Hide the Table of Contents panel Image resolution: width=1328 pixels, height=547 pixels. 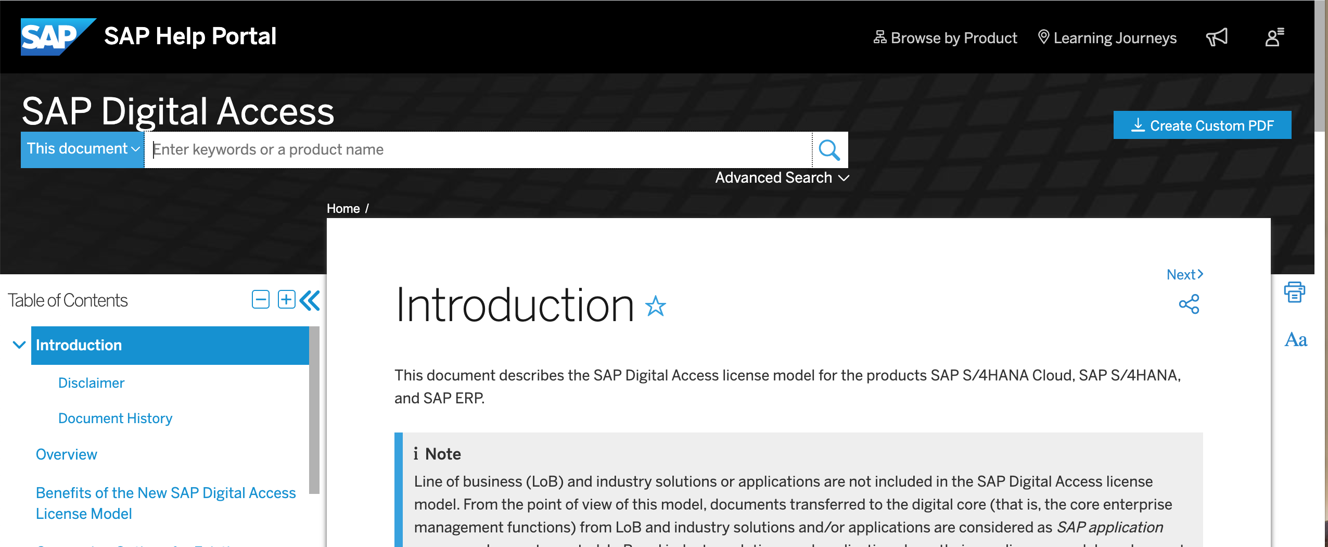(x=310, y=300)
